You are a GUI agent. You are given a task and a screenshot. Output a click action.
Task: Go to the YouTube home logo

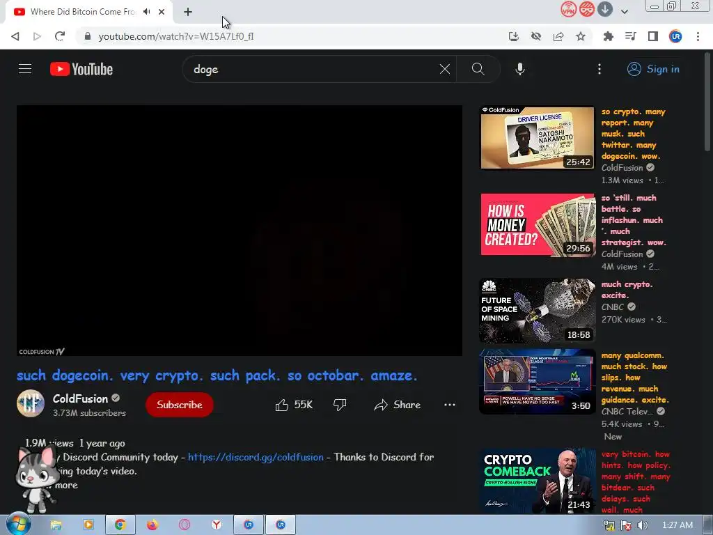click(81, 69)
